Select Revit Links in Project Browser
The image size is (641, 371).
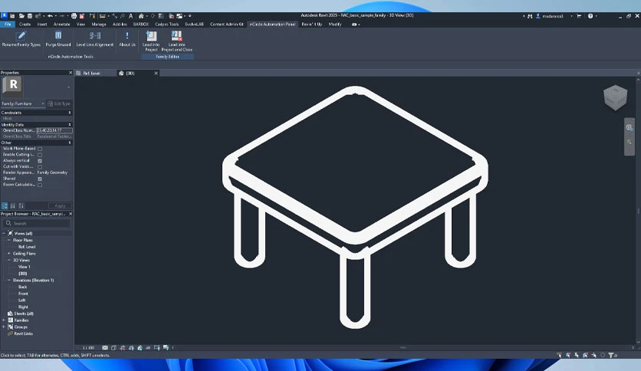tap(23, 333)
